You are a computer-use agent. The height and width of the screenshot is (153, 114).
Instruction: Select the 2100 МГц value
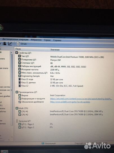point(55,70)
